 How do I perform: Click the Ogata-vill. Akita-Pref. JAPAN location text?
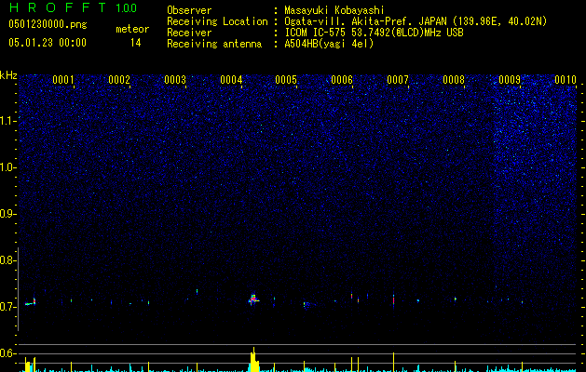click(x=416, y=21)
